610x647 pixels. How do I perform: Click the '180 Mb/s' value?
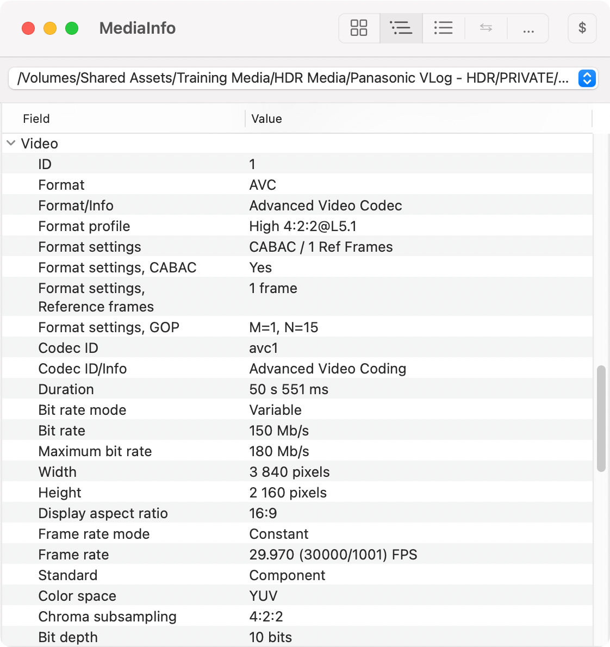(x=279, y=451)
